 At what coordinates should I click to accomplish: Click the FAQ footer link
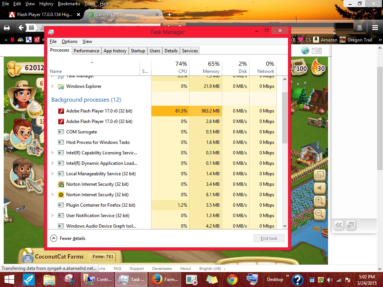tap(117, 268)
